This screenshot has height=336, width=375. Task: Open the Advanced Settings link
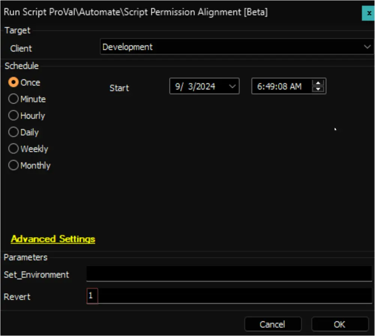[x=53, y=239]
